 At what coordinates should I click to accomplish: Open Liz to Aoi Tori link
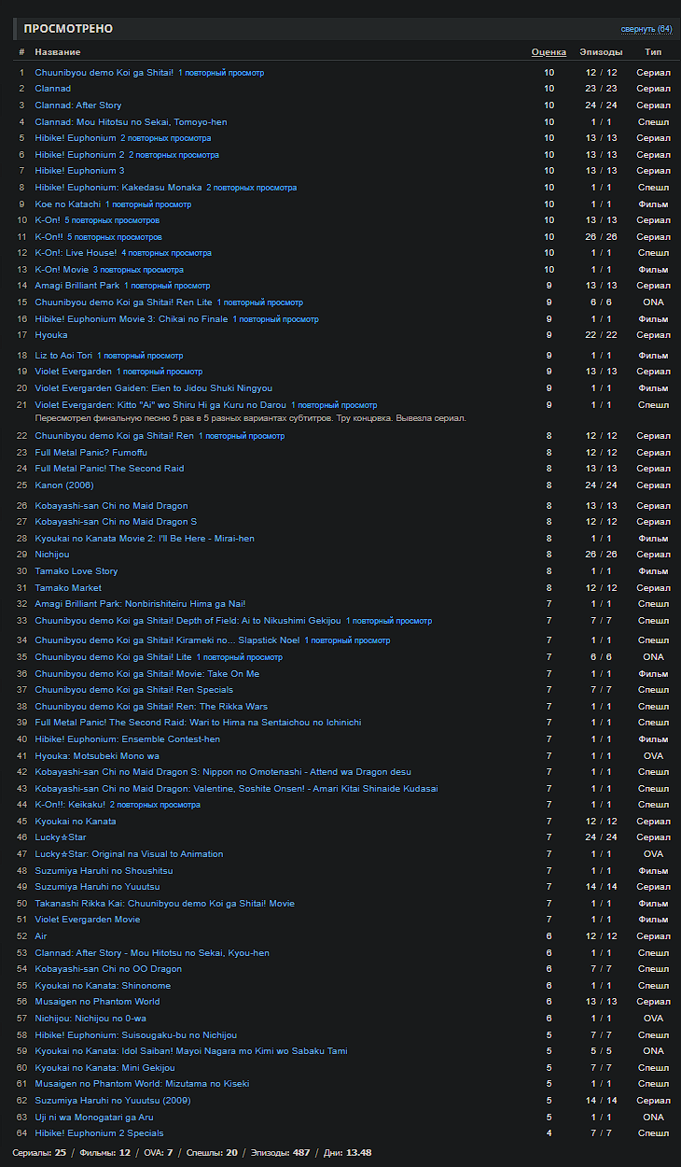coord(63,356)
